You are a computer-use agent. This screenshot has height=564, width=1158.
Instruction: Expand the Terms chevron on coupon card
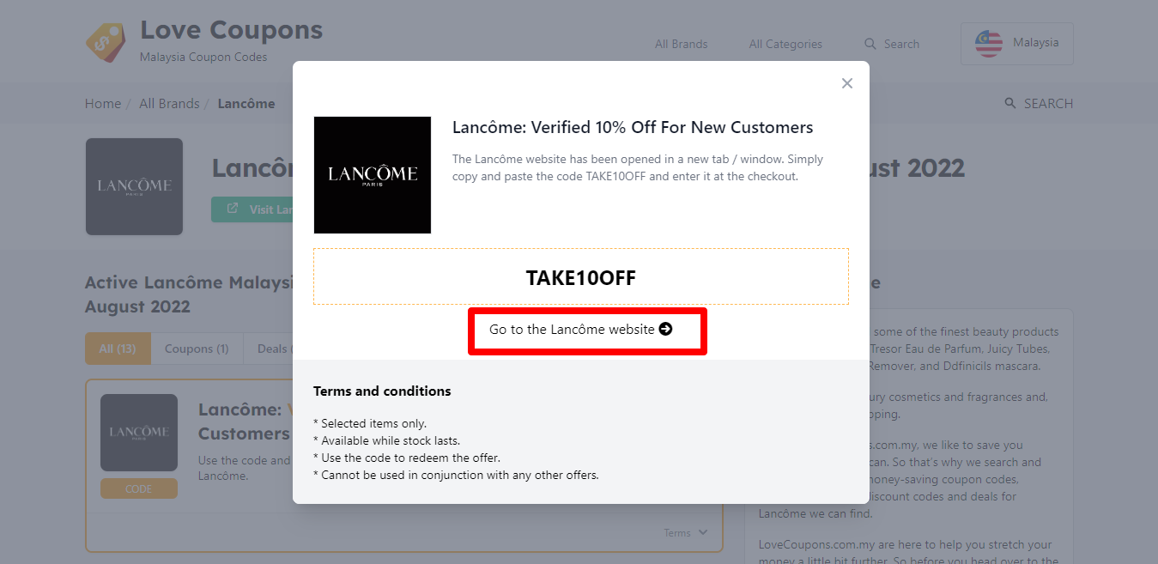[x=704, y=533]
